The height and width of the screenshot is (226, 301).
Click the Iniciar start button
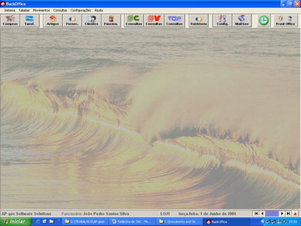16,222
